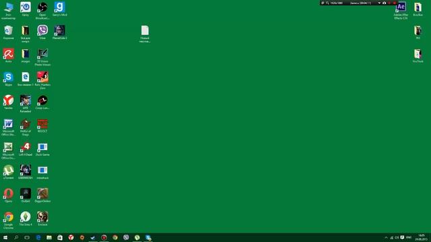Image resolution: width=431 pixels, height=242 pixels.
Task: Open the Store taskbar icon
Action: (60, 237)
